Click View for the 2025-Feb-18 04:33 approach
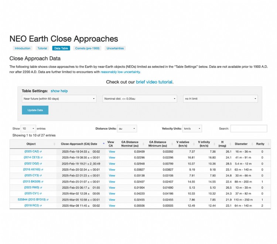Screen dimensions: 277x244 (x=112, y=152)
